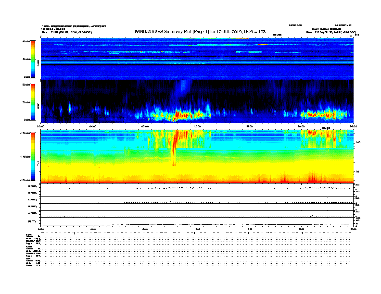Click the 12:00 label under the RAD1 panel

197,126
